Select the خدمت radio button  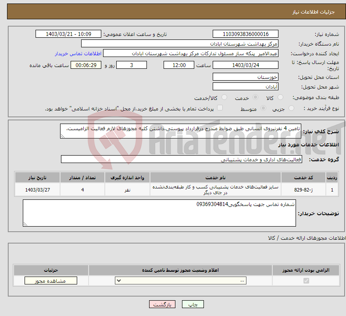[255, 97]
